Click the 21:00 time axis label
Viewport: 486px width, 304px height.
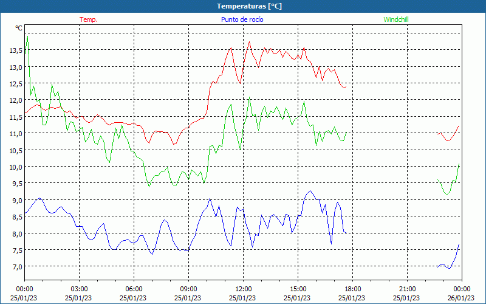tap(407, 289)
